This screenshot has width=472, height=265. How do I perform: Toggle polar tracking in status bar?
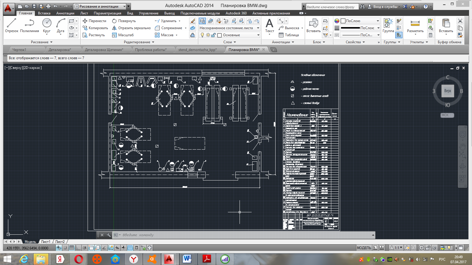click(x=85, y=248)
